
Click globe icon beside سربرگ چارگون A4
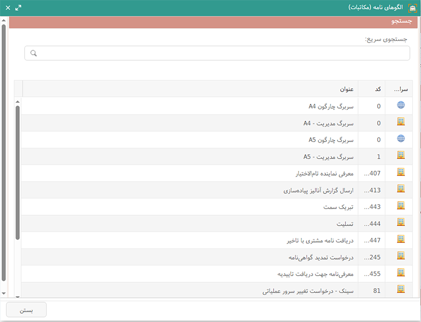[x=401, y=105]
